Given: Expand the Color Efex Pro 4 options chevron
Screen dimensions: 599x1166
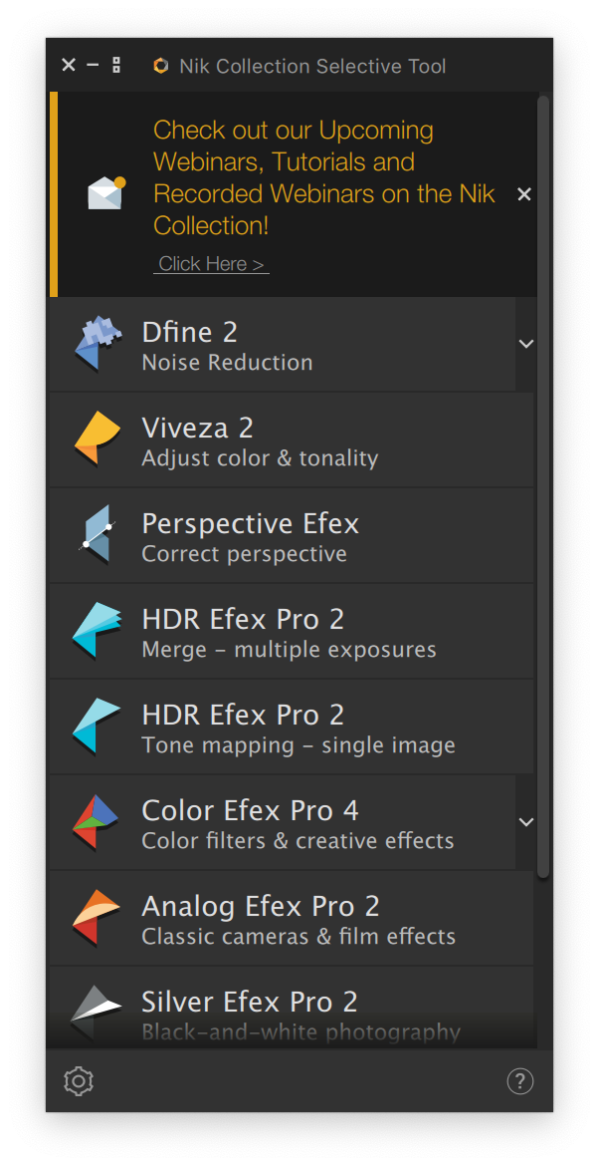Looking at the screenshot, I should click(526, 821).
